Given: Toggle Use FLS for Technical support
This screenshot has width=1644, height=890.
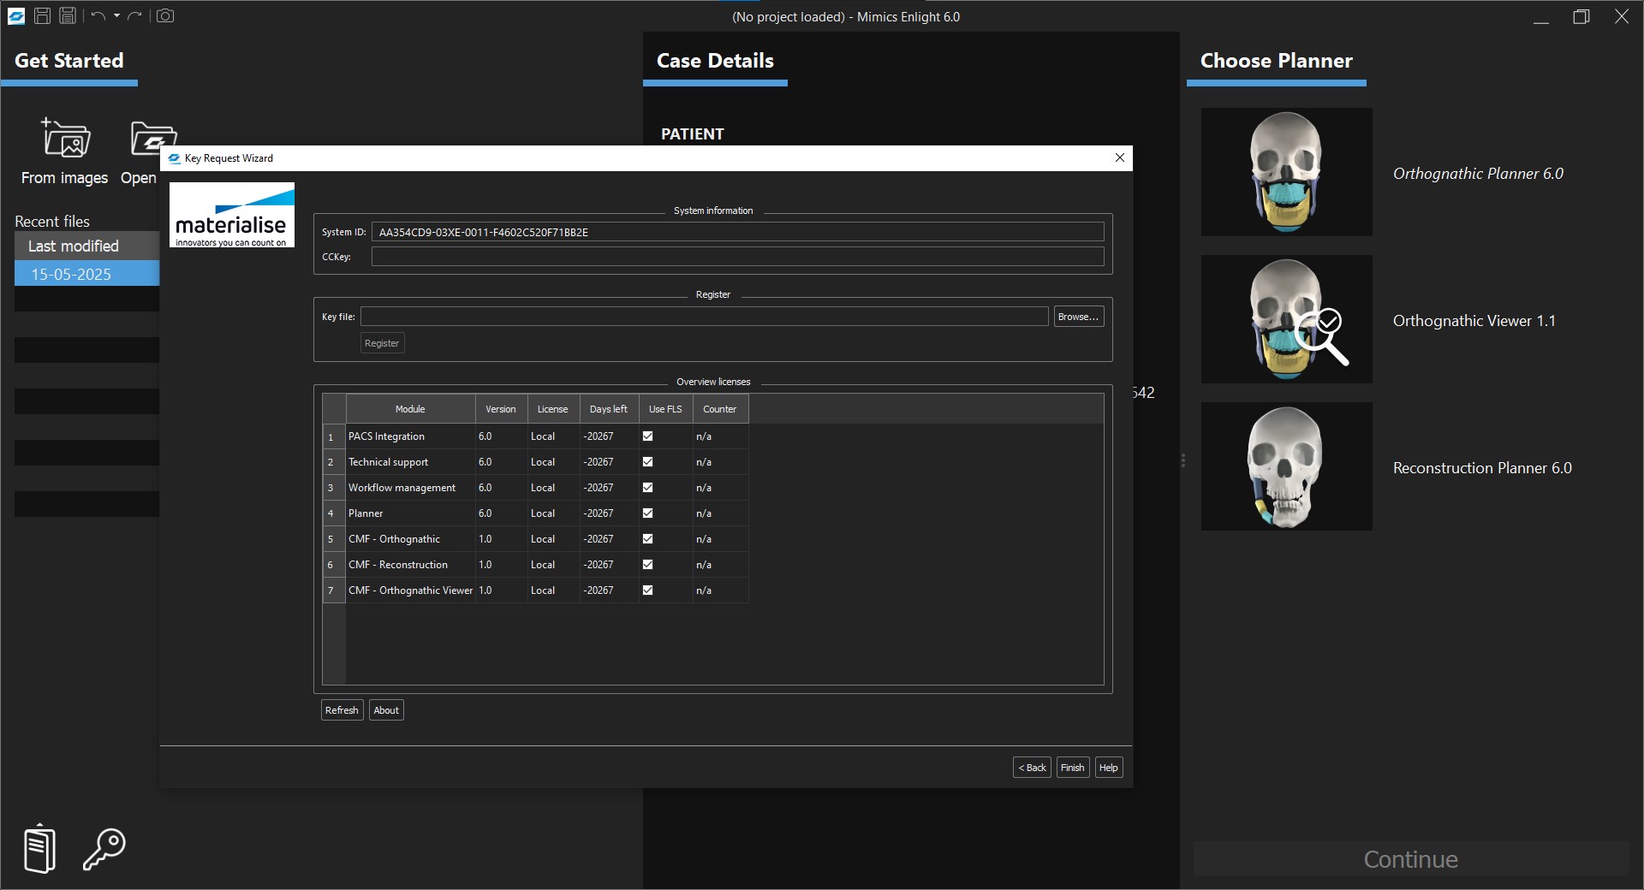Looking at the screenshot, I should [648, 461].
